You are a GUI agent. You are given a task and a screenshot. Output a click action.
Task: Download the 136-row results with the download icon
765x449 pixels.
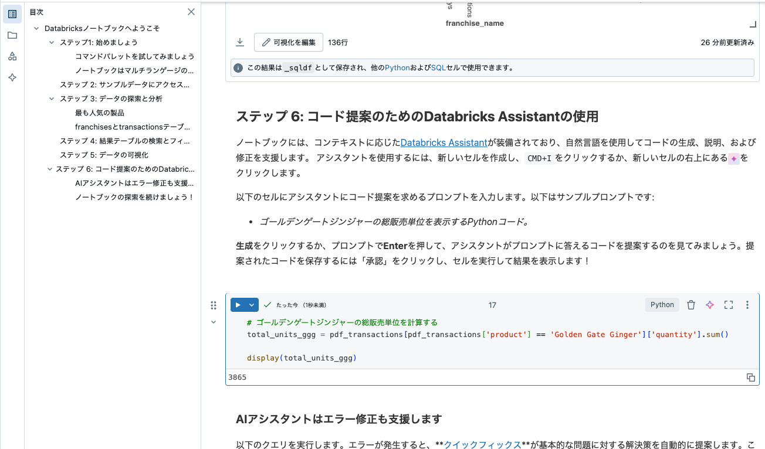click(240, 42)
